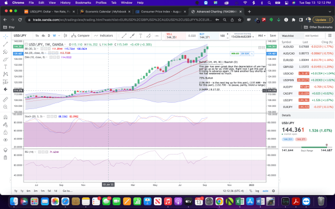Open Microsoft Excel from the Dock
The height and width of the screenshot is (209, 335).
tap(240, 202)
